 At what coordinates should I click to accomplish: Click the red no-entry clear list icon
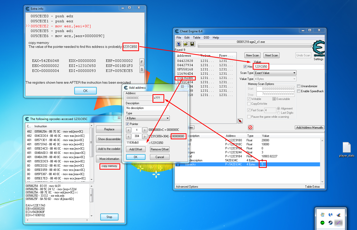tap(250, 127)
